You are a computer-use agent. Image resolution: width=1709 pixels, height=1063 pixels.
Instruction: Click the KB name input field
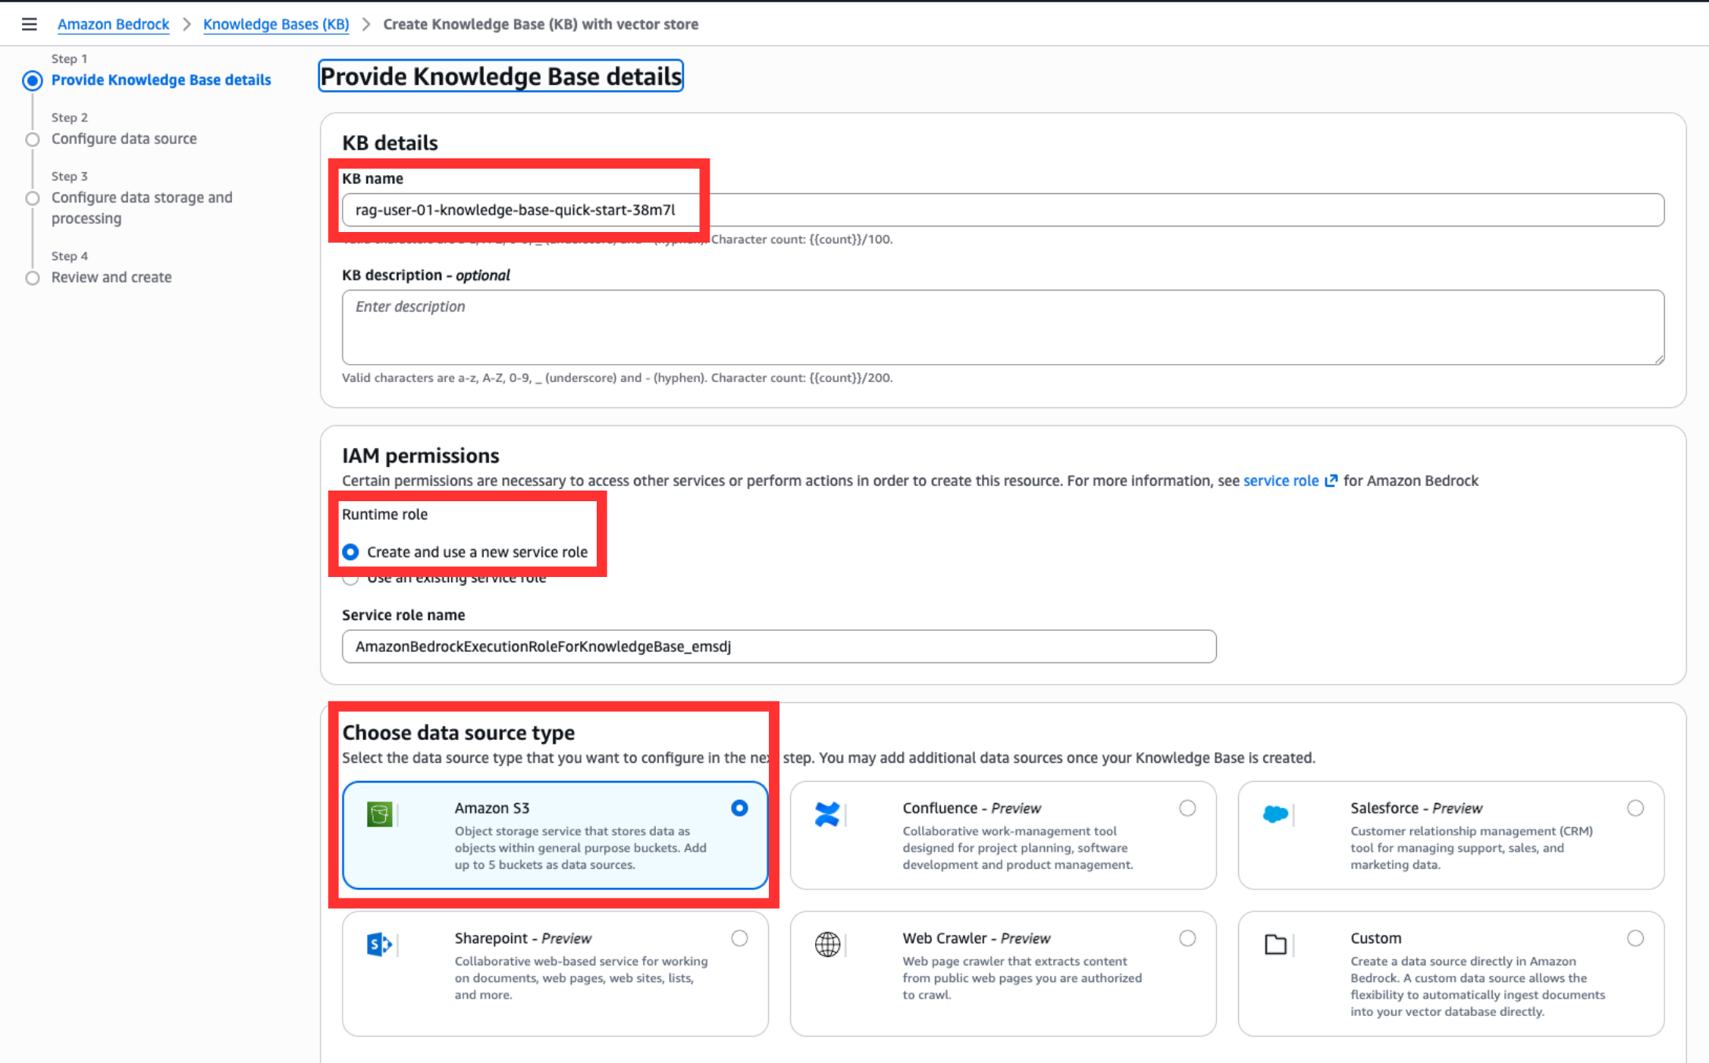pyautogui.click(x=1002, y=210)
